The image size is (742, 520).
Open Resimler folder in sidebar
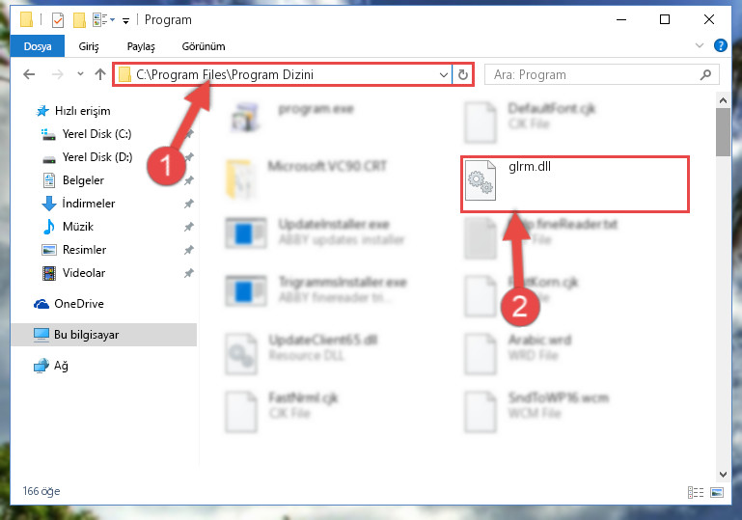(x=74, y=249)
